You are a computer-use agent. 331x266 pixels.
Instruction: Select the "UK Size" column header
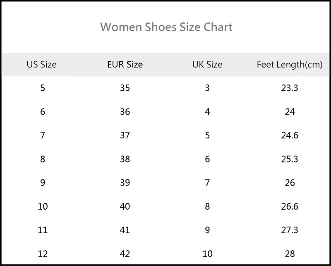207,65
